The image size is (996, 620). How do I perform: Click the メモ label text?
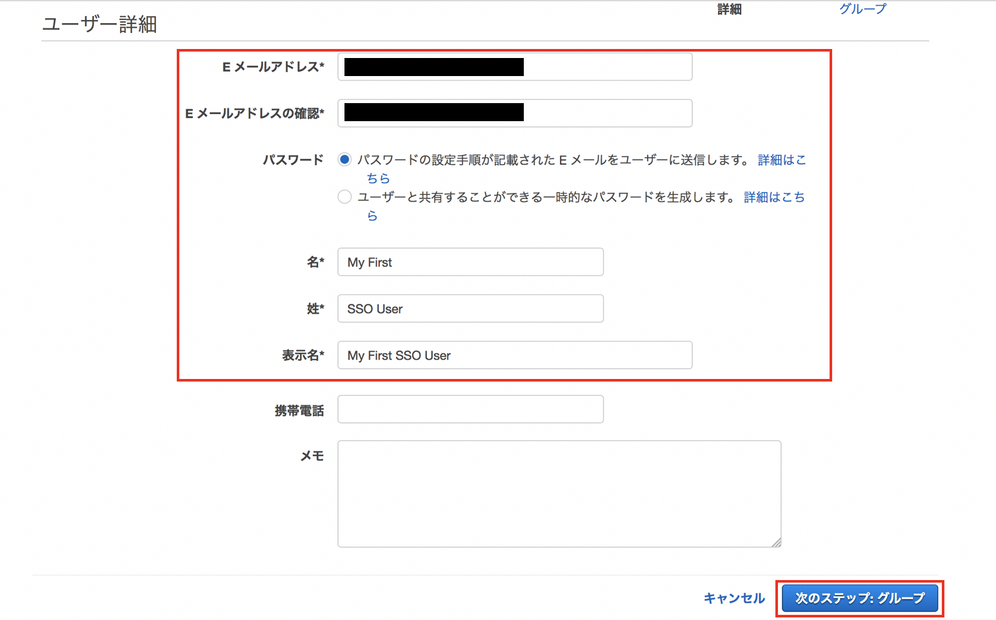pos(312,456)
